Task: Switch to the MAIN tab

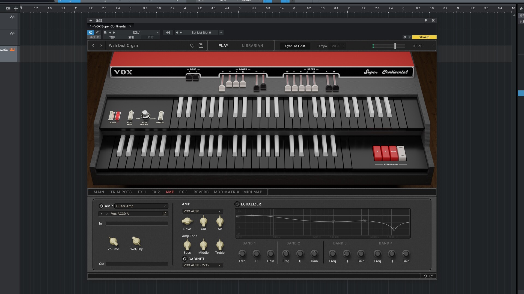Action: tap(99, 192)
